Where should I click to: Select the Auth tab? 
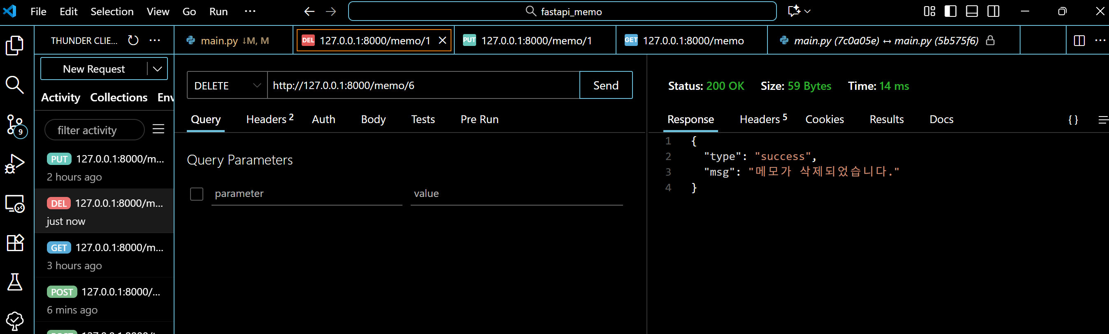tap(323, 119)
